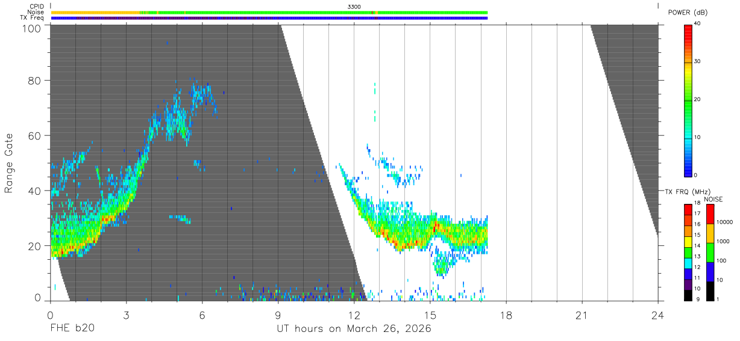Screen dimensions: 740x341
Task: Click the blue segment of the NOISE bar
Action: coord(710,272)
